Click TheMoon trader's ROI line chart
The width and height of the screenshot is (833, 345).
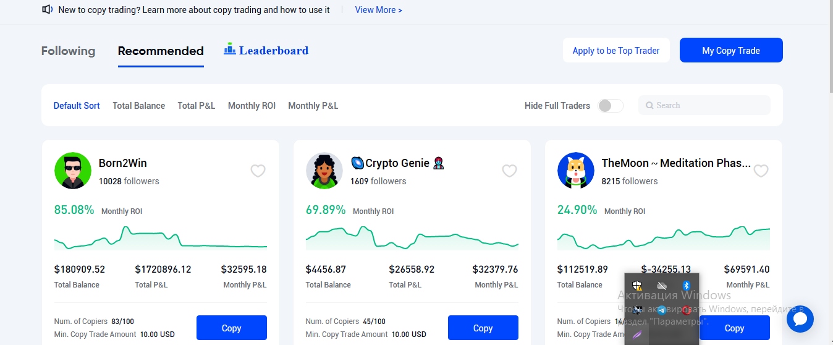(x=664, y=238)
